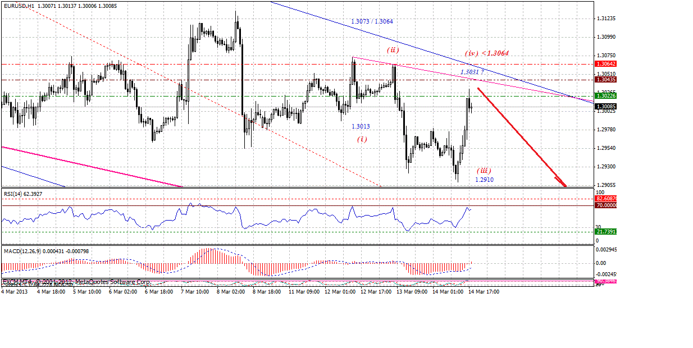Click the 1.30750 price axis value

pyautogui.click(x=608, y=56)
